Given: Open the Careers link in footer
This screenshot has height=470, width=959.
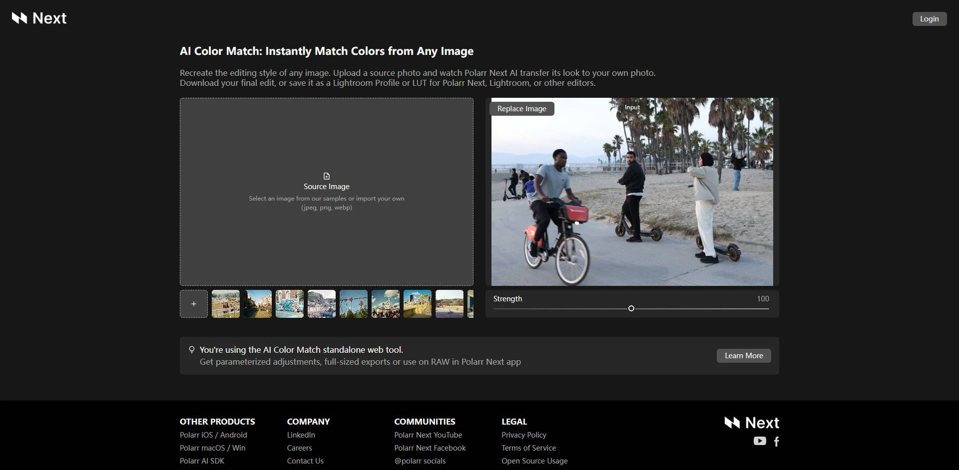Looking at the screenshot, I should click(299, 448).
